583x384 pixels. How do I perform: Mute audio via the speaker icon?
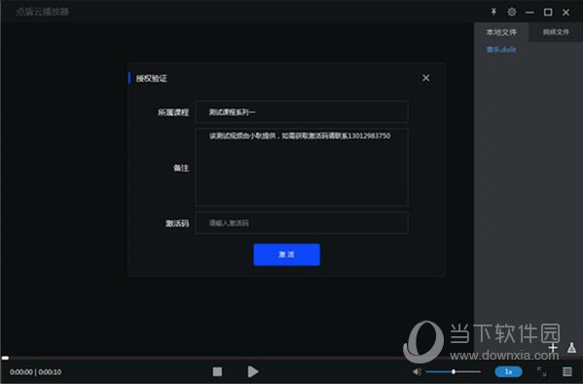coord(417,371)
